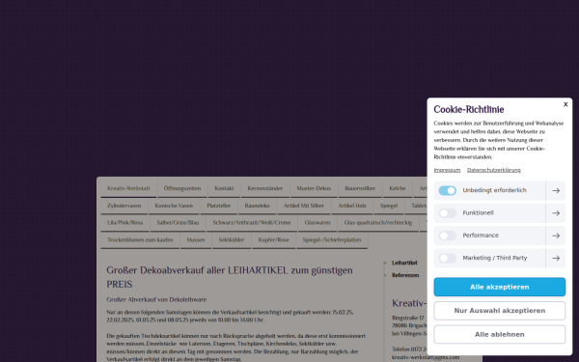This screenshot has width=579, height=362.
Task: Select the Kelche menu item
Action: pyautogui.click(x=398, y=188)
